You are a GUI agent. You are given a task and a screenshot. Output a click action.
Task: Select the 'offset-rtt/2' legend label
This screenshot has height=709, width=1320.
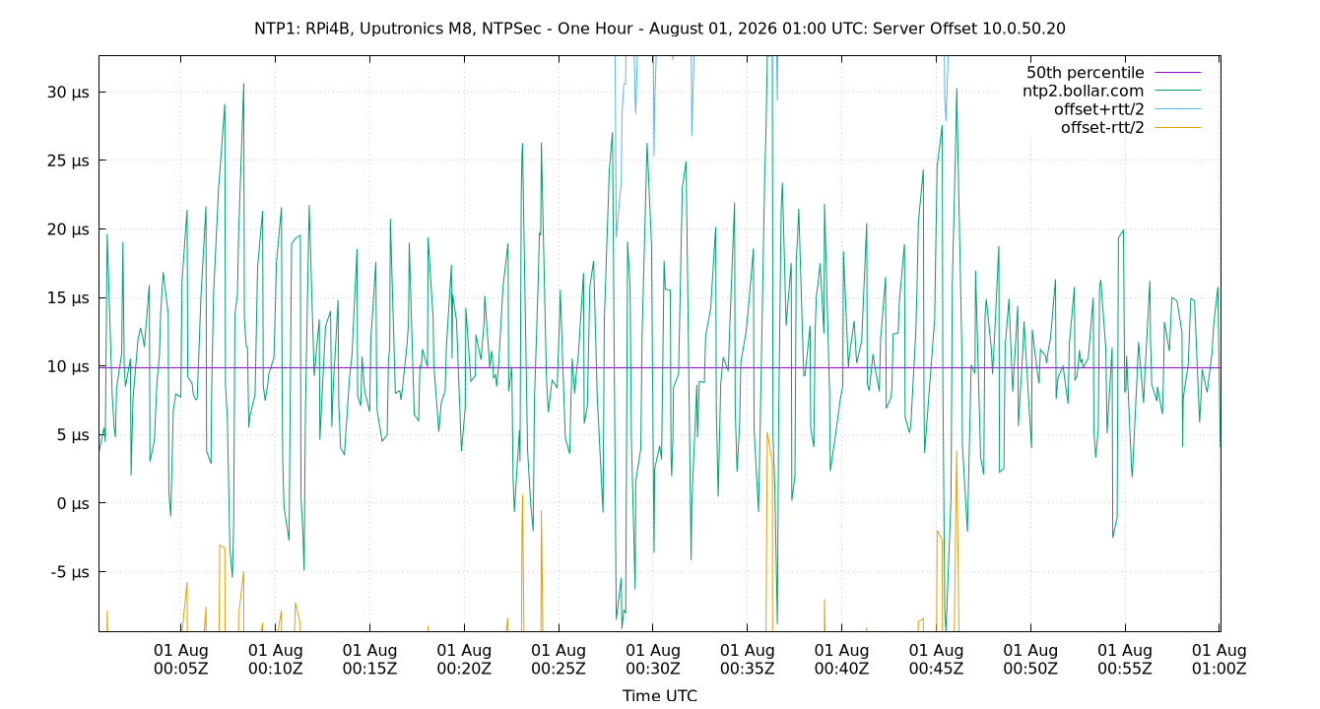tap(1102, 128)
